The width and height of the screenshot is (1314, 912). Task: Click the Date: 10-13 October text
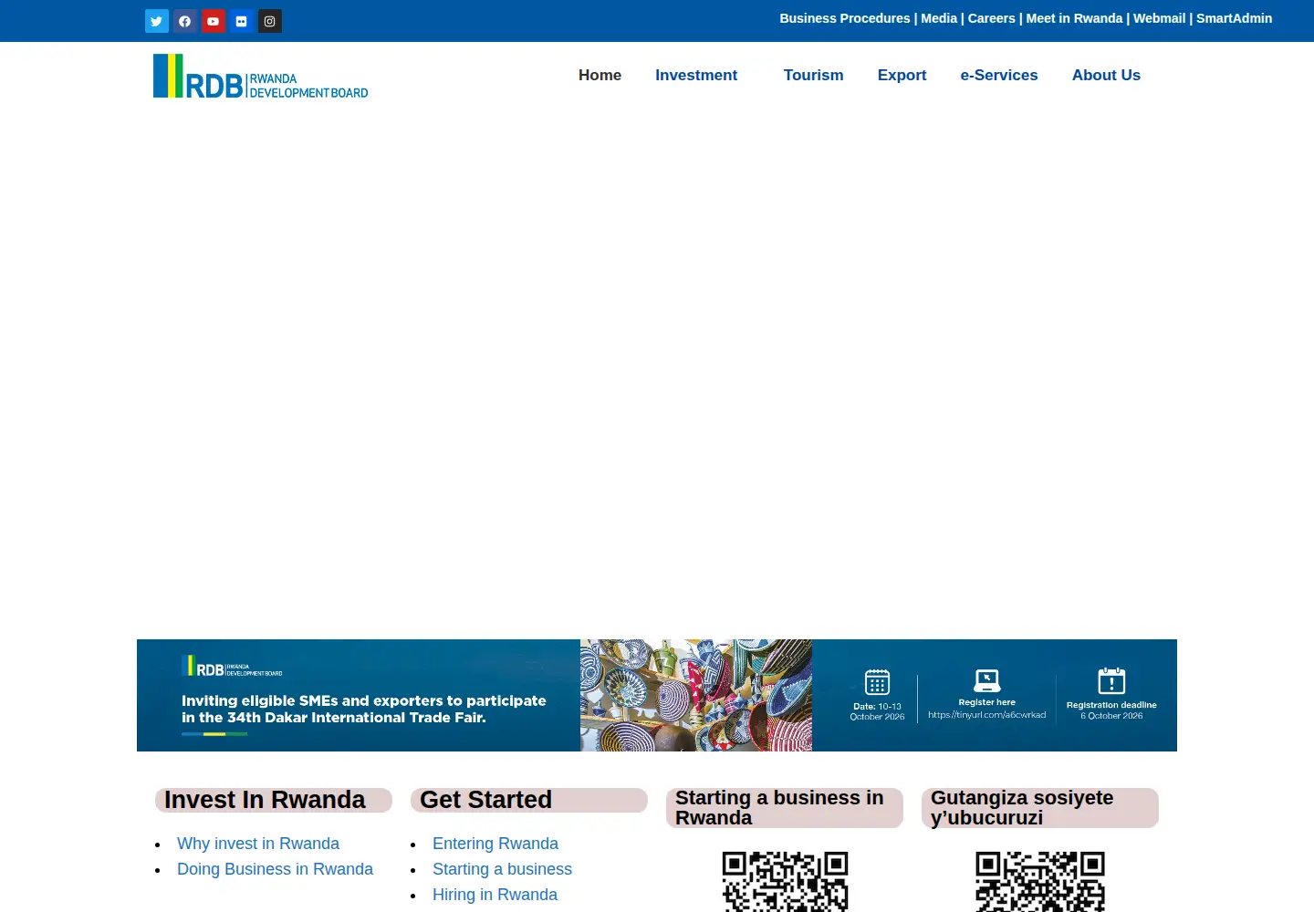point(877,711)
